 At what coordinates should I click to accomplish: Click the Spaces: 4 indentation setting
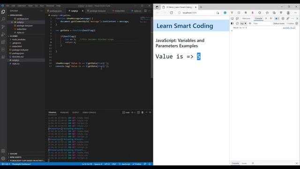point(98,164)
